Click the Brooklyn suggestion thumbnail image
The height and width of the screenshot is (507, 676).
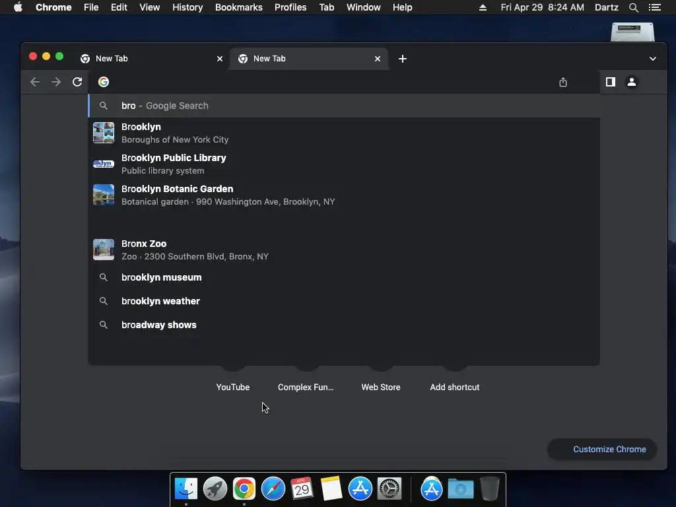104,133
